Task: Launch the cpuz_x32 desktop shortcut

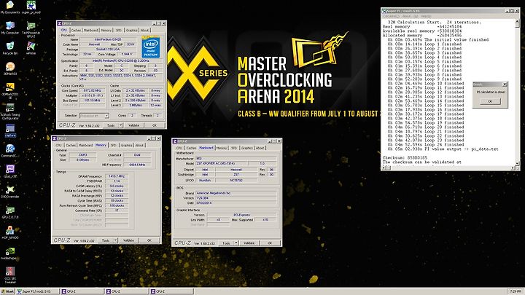Action: 10,171
